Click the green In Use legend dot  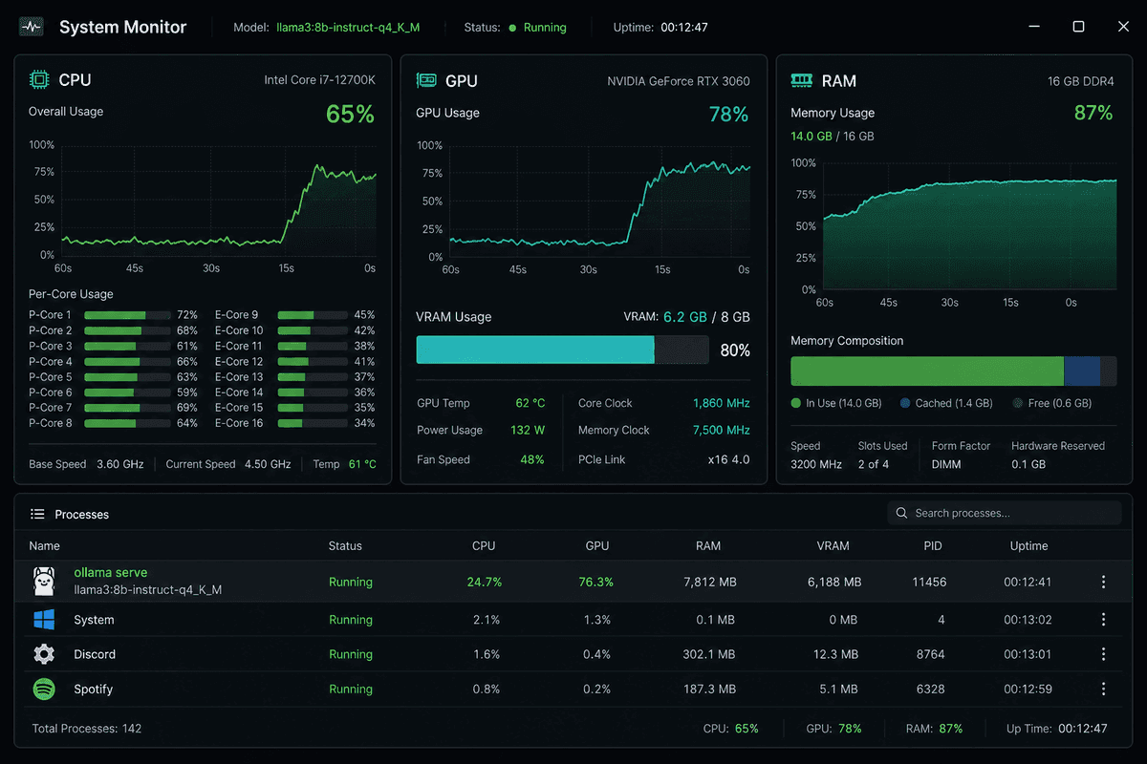pyautogui.click(x=796, y=403)
